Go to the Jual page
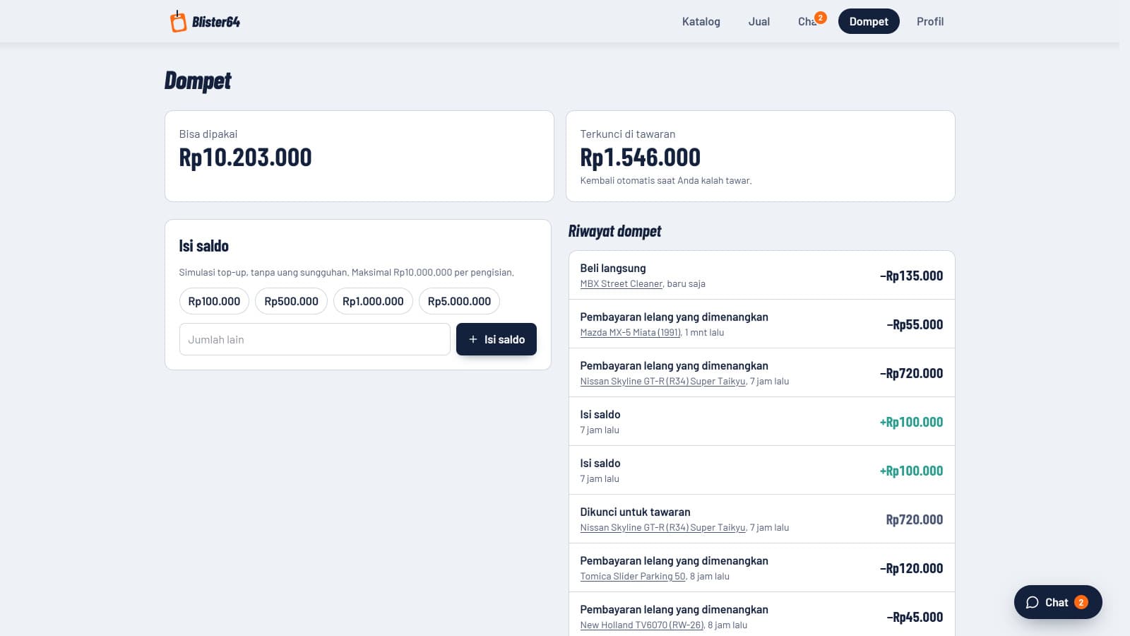1130x636 pixels. tap(759, 22)
